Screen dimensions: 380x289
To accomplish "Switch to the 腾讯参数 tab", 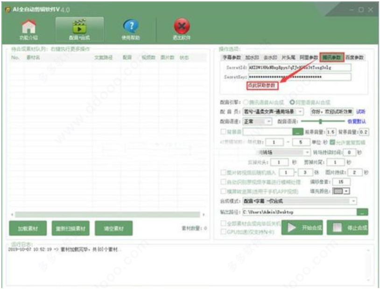I will pos(332,57).
